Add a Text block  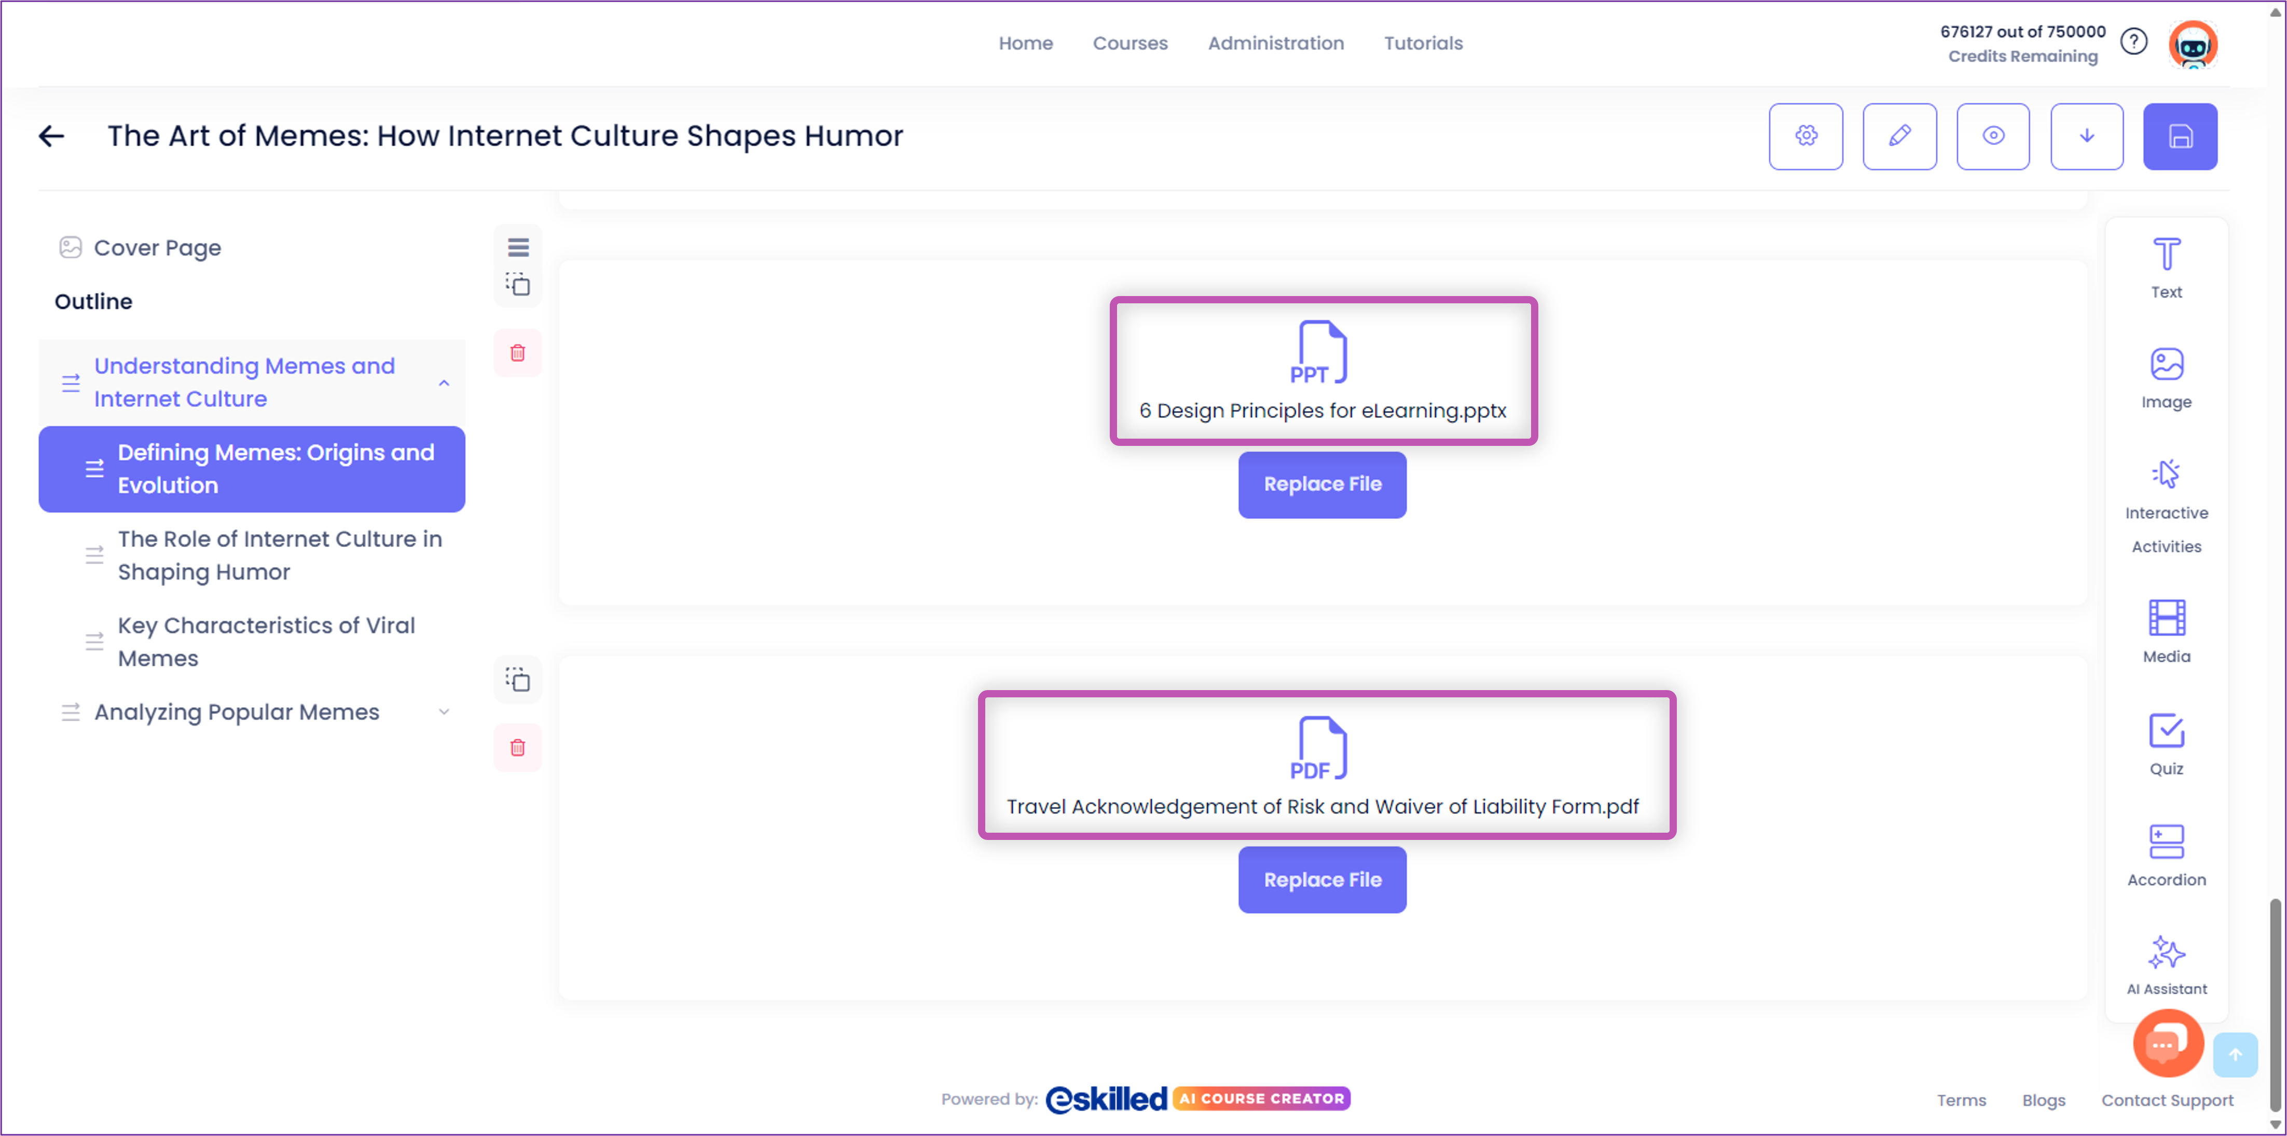pyautogui.click(x=2166, y=267)
